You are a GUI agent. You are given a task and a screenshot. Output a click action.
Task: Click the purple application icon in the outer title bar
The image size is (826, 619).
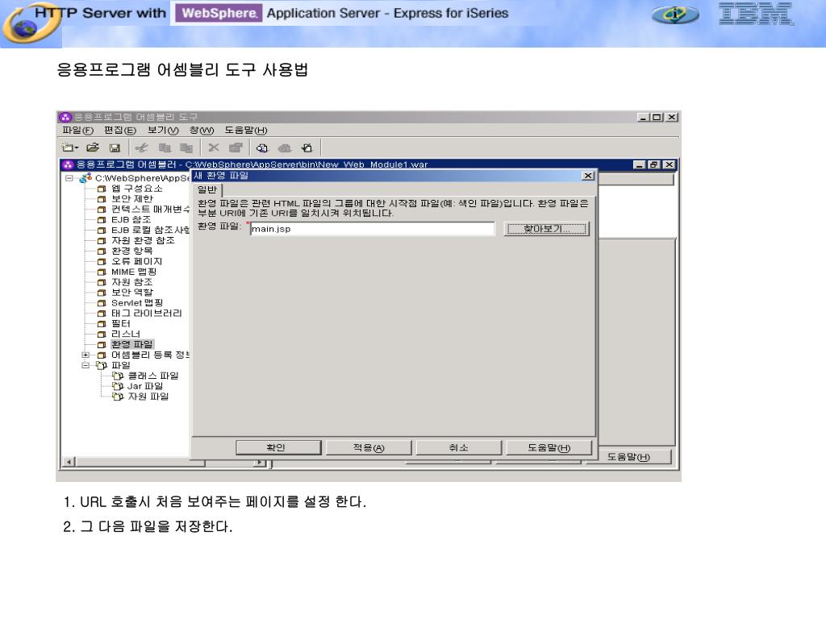click(x=65, y=117)
